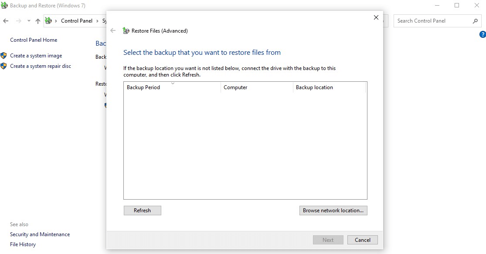
Task: Open Create a system repair disc
Action: [40, 66]
